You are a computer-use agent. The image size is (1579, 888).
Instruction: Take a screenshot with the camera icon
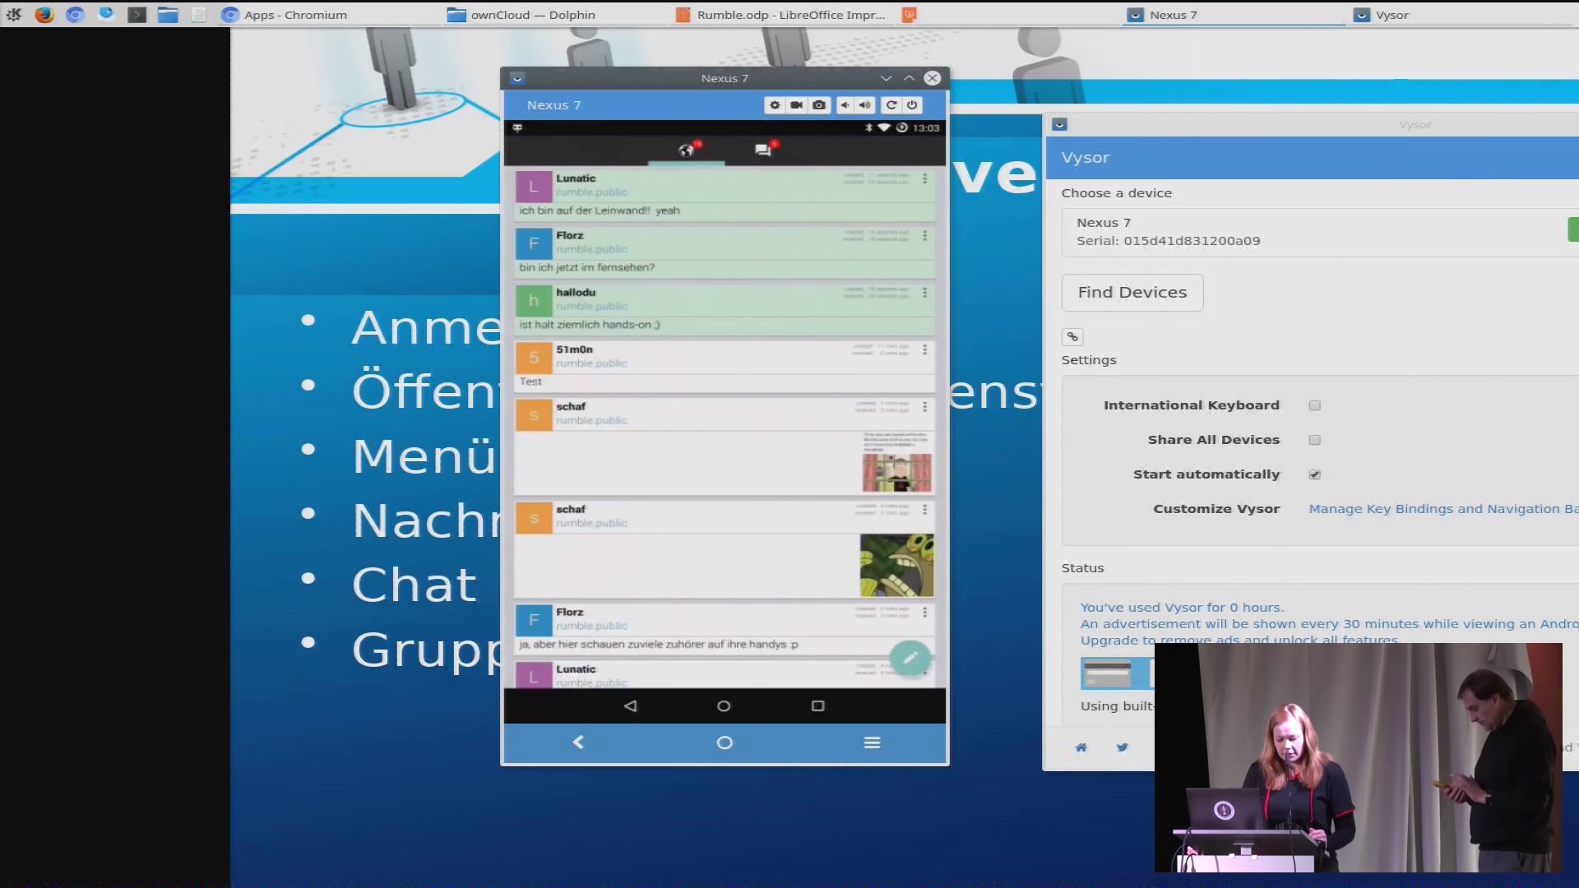point(819,105)
